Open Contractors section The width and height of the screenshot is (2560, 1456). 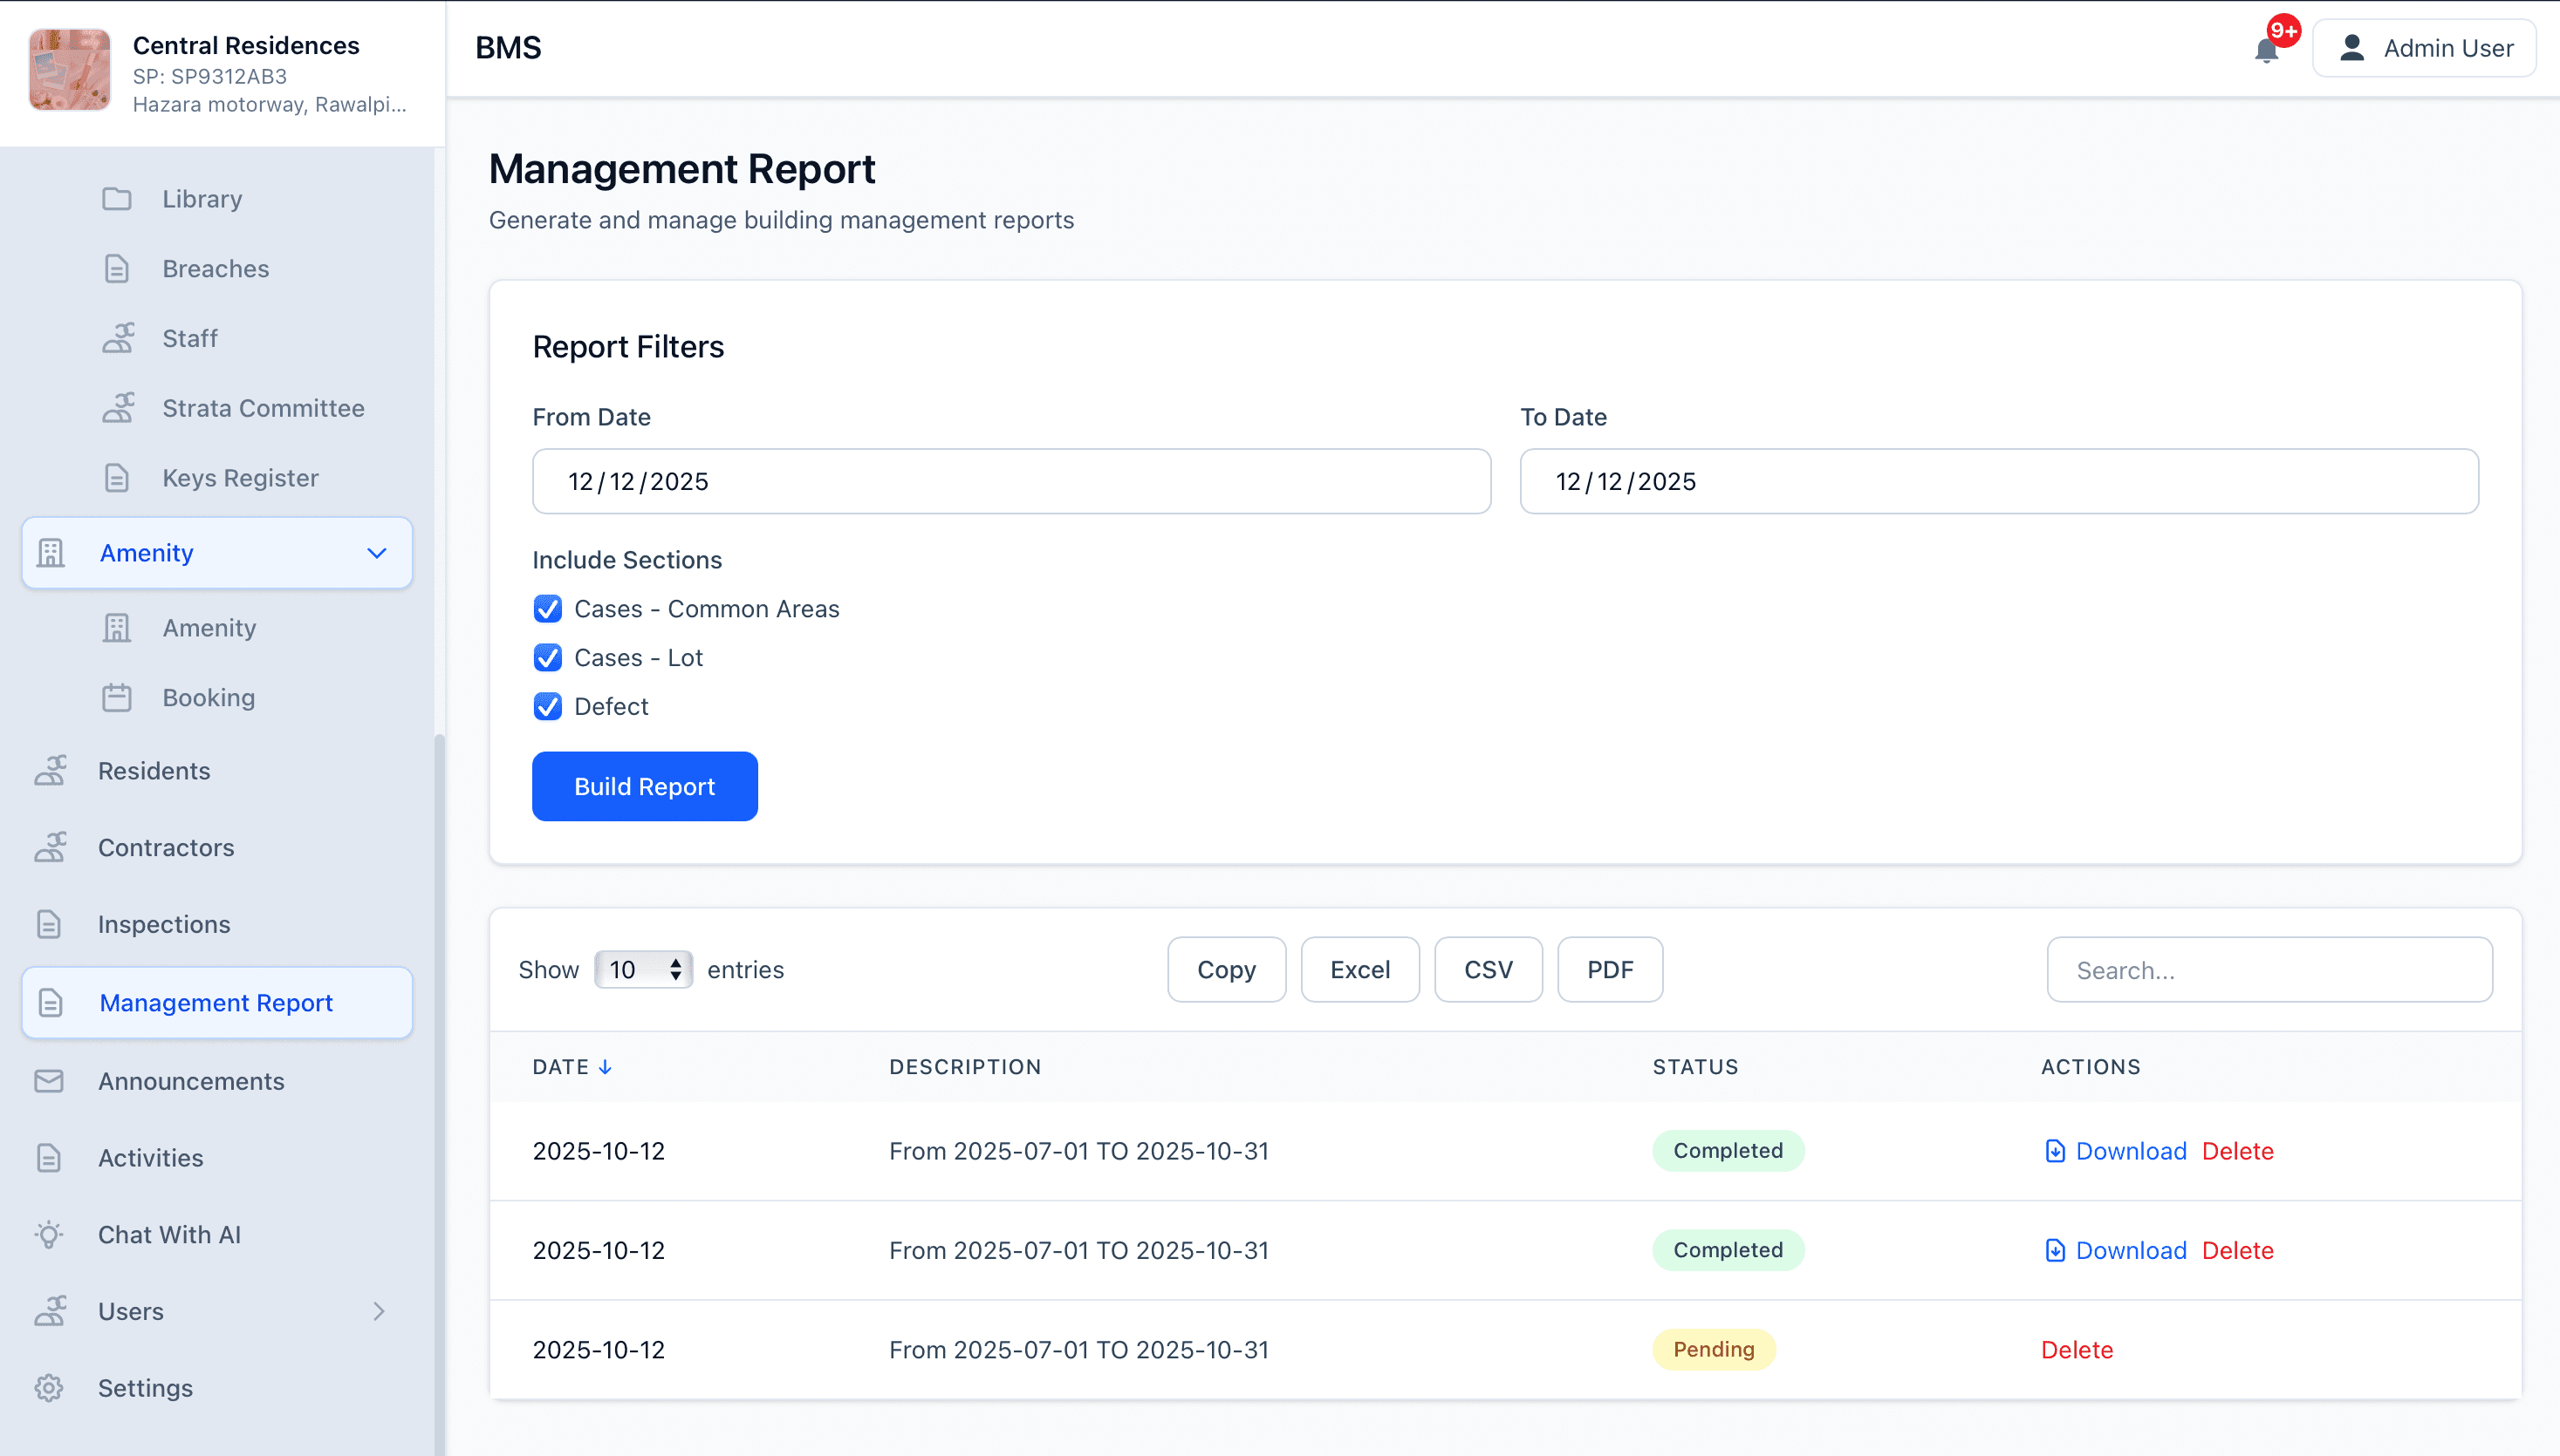tap(166, 848)
